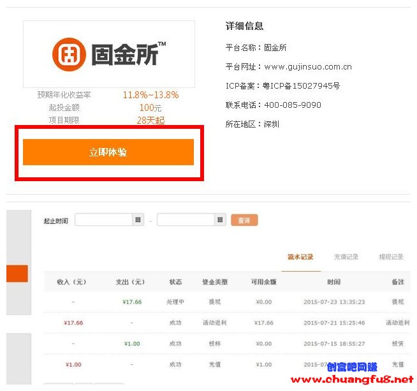
Task: Click timestamp 2015-07-15 18:55:27
Action: click(x=334, y=344)
